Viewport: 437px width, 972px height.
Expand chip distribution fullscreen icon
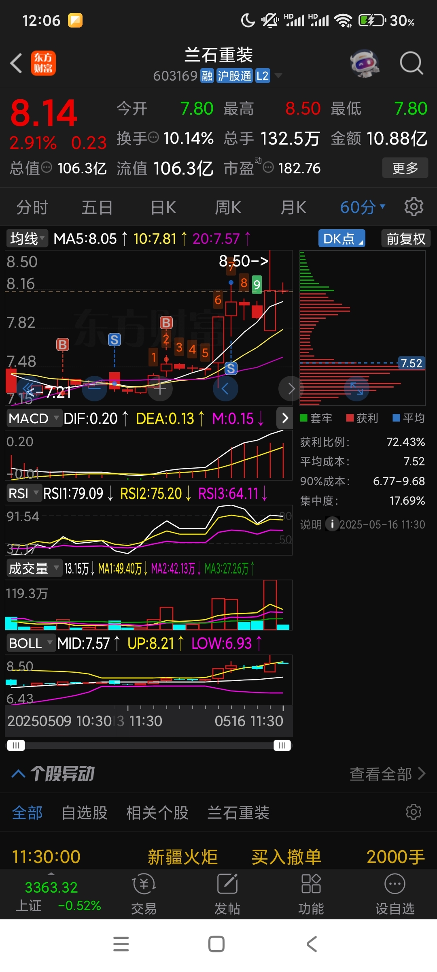[356, 389]
